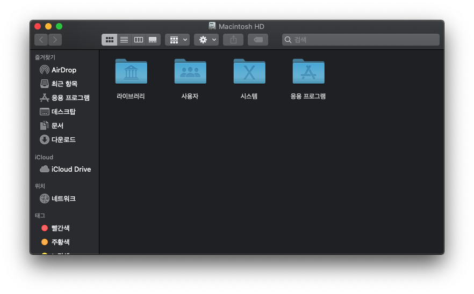Image resolution: width=474 pixels, height=294 pixels.
Task: Choose the 주황색 orange tag
Action: (x=55, y=242)
